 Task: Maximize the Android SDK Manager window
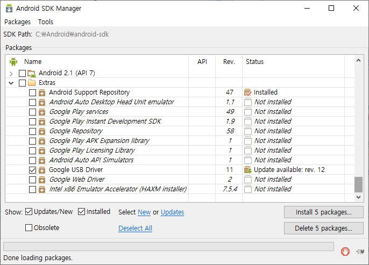point(331,8)
